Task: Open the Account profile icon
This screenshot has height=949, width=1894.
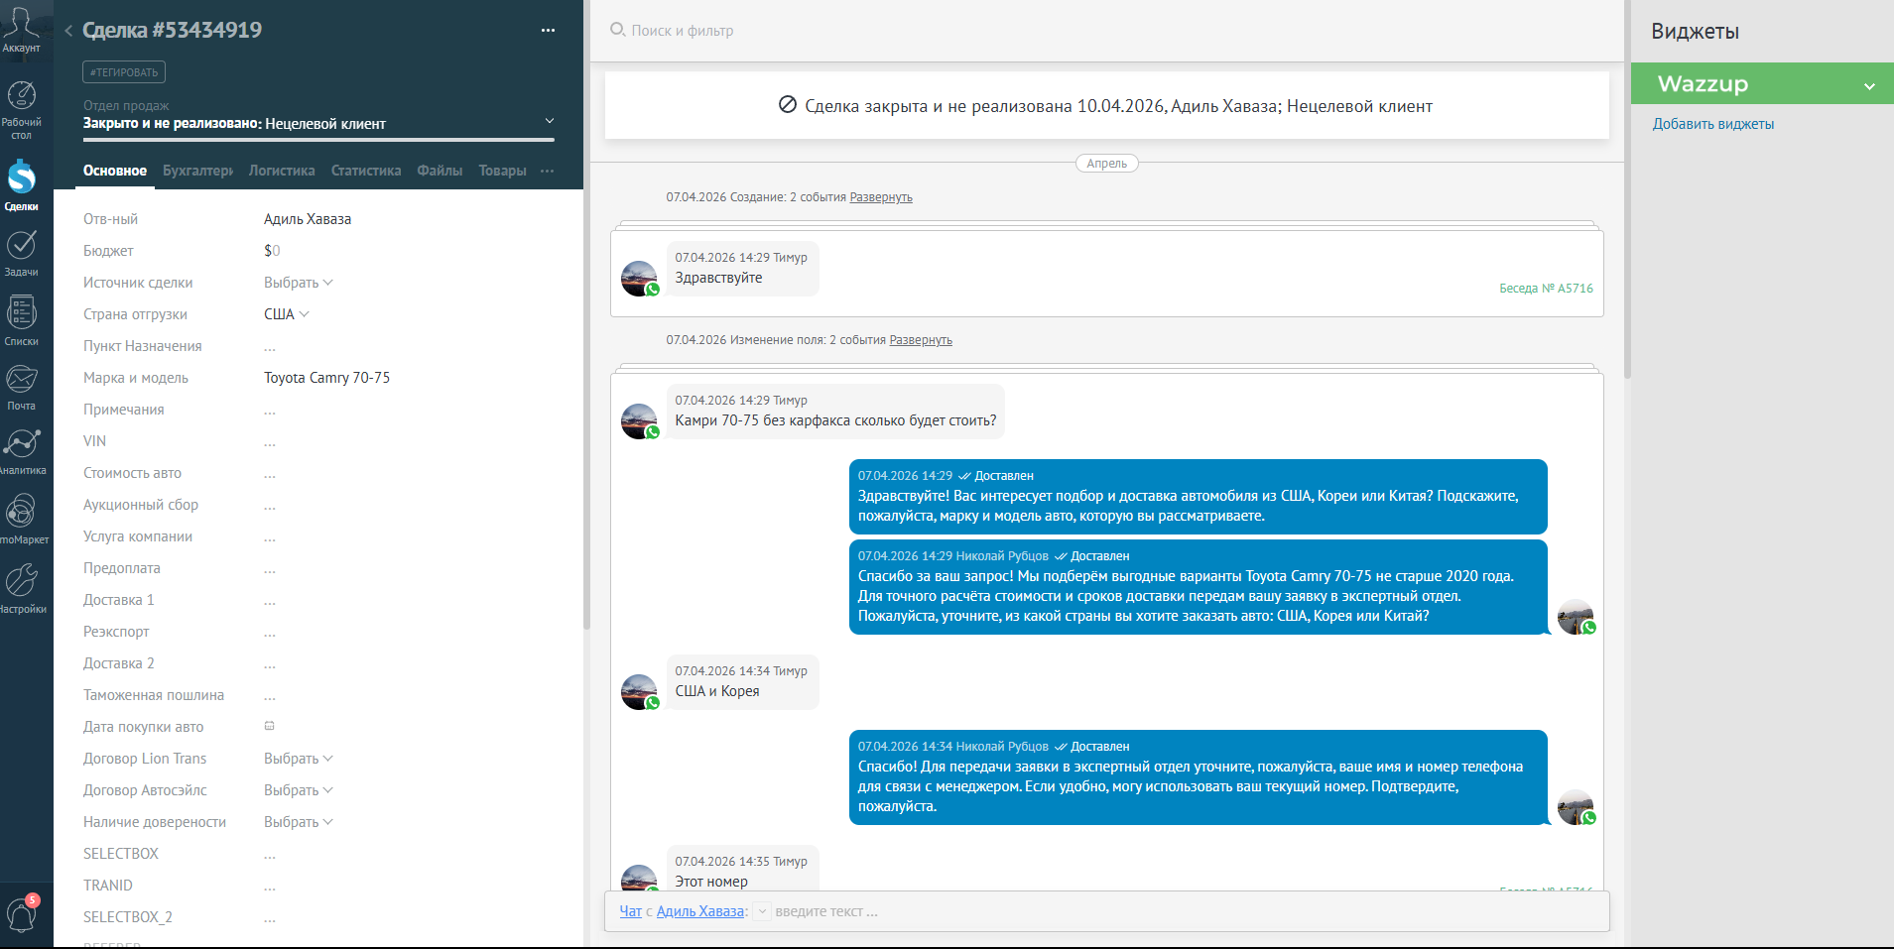Action: (21, 28)
